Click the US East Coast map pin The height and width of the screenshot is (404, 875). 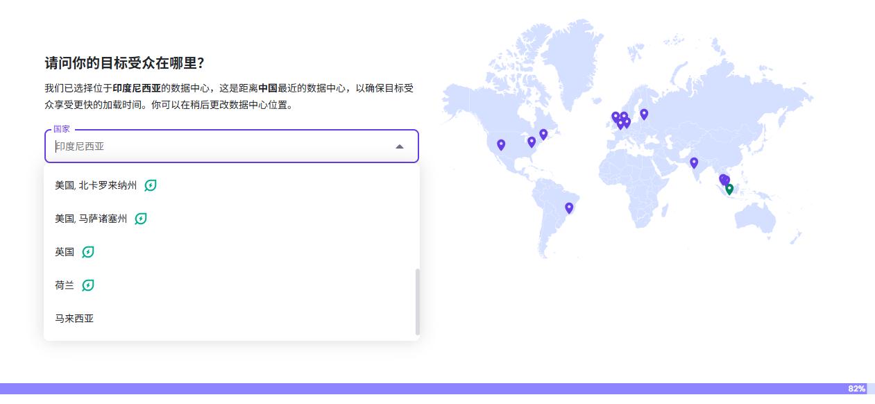click(x=543, y=133)
